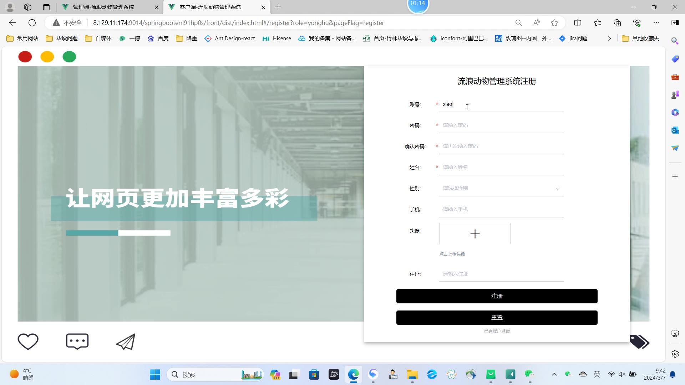This screenshot has height=385, width=685.
Task: Focus the 密码 password input field
Action: tap(501, 125)
